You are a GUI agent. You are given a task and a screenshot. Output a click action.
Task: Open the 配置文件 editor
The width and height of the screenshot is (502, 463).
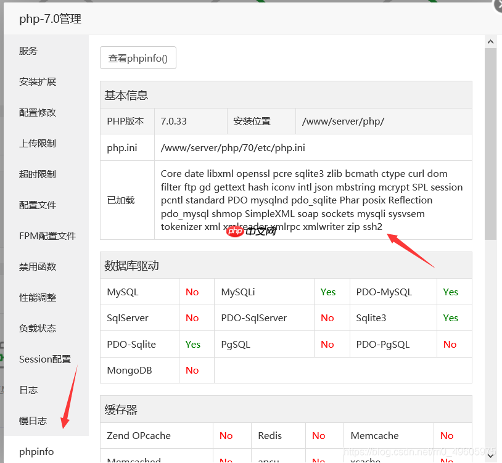pos(37,205)
